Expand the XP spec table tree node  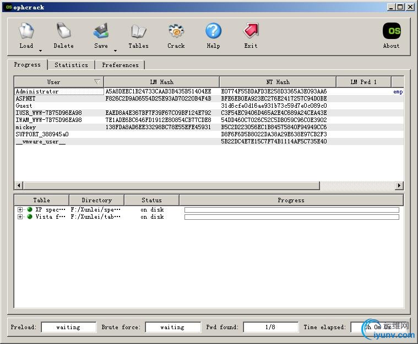coord(20,210)
